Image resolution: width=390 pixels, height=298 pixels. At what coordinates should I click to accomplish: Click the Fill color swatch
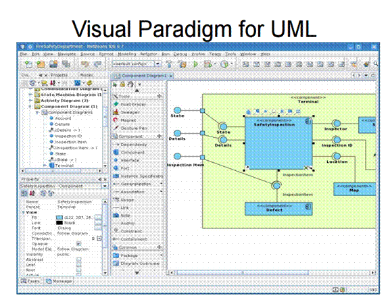(x=59, y=218)
